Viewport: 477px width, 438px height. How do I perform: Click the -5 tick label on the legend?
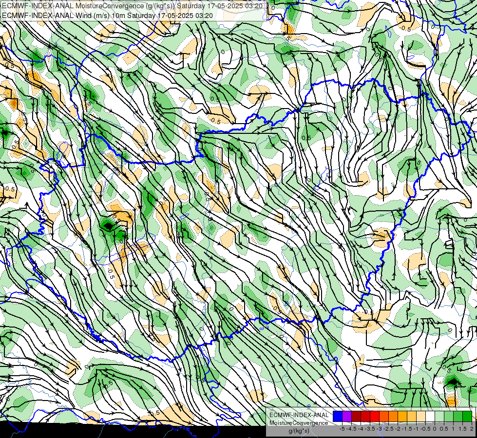[x=342, y=429]
